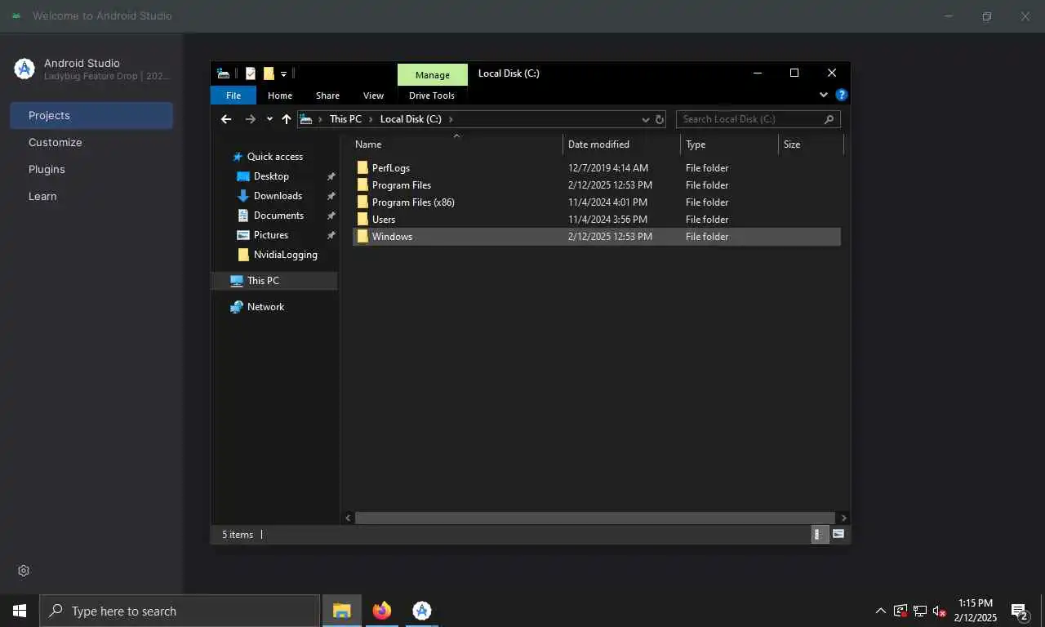
Task: Select Quick access in navigation pane
Action: (x=274, y=157)
